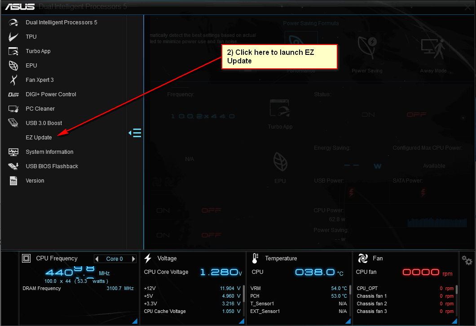Click the "CPU Cache Voltage" row
This screenshot has height=326, width=476.
tap(192, 311)
